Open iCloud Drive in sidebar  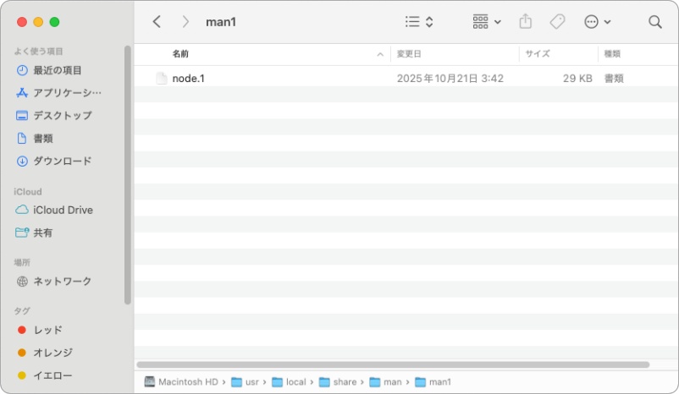(63, 211)
